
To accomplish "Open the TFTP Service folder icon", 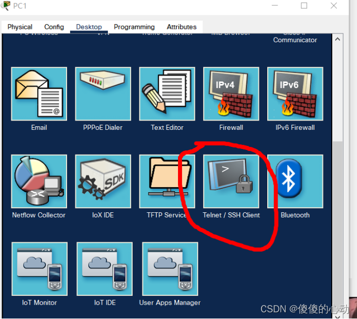I will point(167,181).
